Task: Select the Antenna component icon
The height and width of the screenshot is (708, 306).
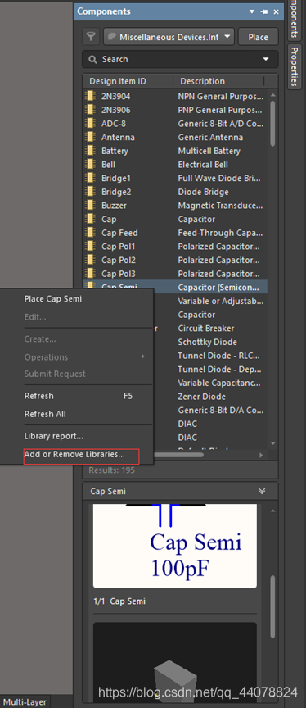Action: (91, 138)
